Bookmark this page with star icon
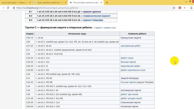The width and height of the screenshot is (194, 109). click(174, 8)
